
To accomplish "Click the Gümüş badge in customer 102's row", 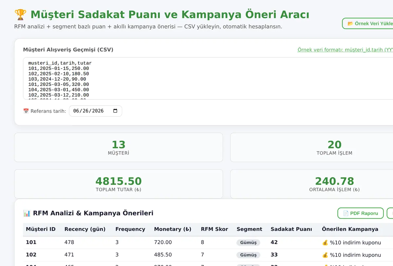I will [x=248, y=255].
